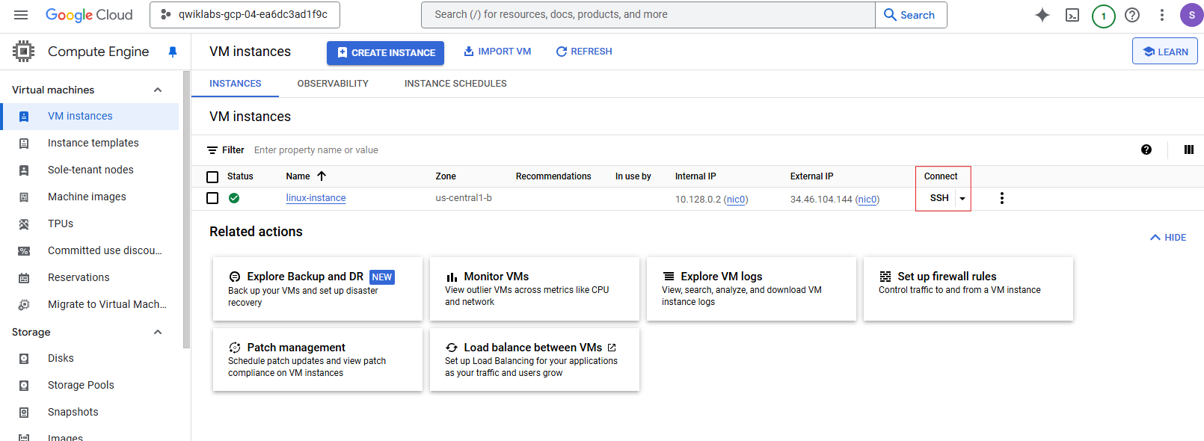Open the SSH connection options dropdown arrow
1204x441 pixels.
[962, 198]
